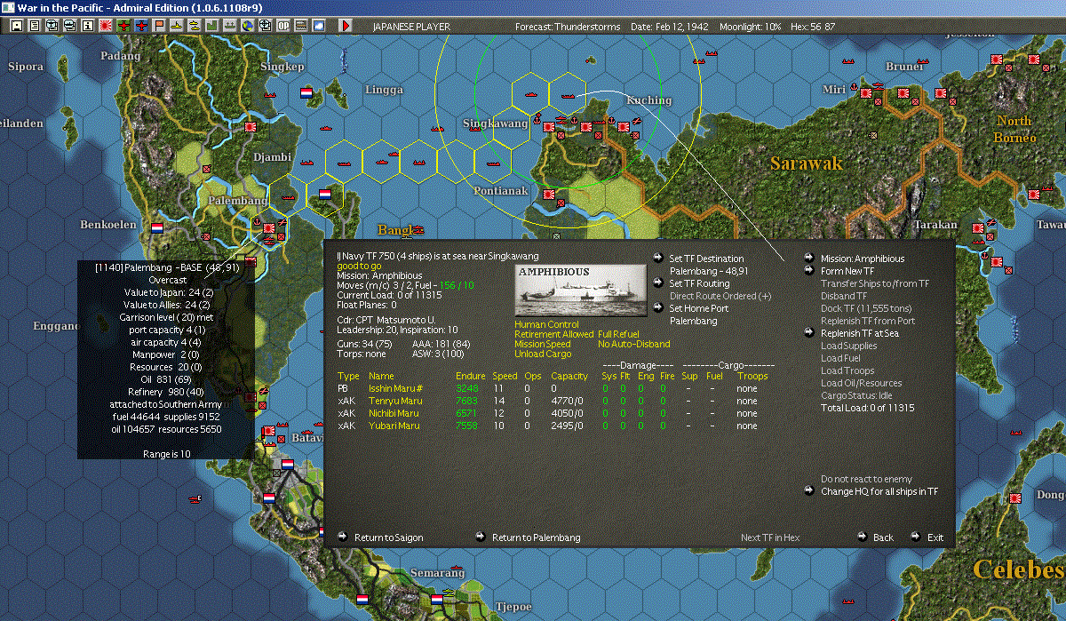The height and width of the screenshot is (621, 1066).
Task: Select Set TF Destination
Action: 706,259
